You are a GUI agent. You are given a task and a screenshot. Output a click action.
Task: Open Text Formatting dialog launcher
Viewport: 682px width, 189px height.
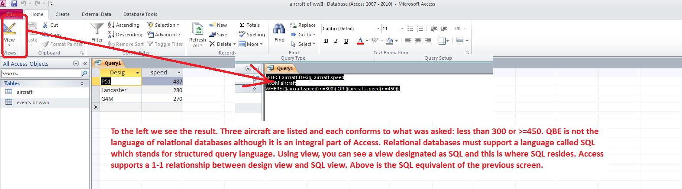[x=467, y=53]
